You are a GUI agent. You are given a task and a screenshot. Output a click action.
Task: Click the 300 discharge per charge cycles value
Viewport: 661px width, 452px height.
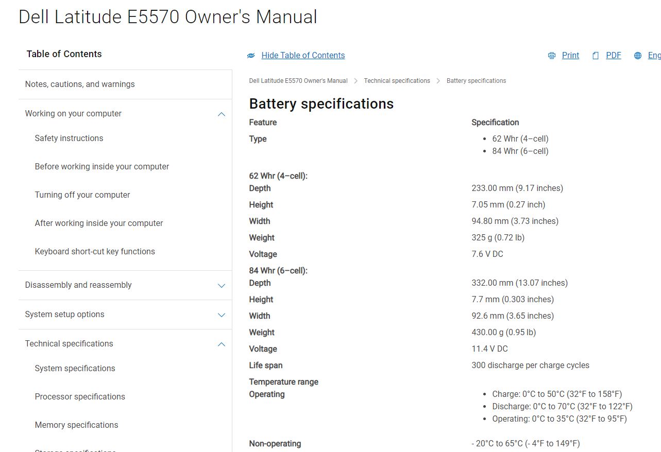coord(531,366)
